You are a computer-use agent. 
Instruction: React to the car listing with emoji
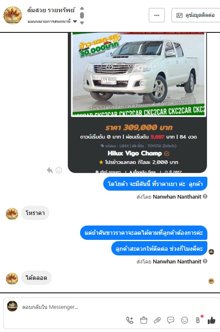(x=59, y=170)
